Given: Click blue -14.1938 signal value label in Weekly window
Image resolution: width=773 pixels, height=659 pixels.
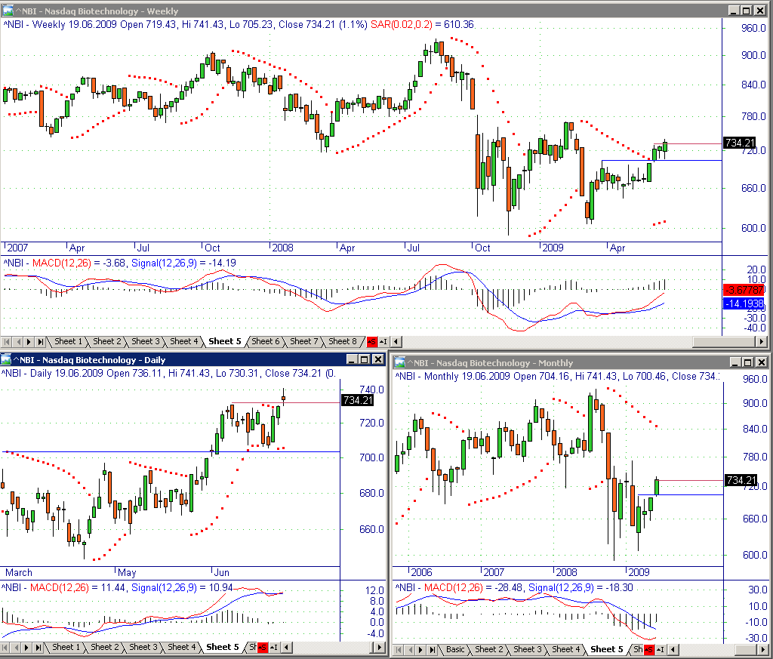Looking at the screenshot, I should point(744,303).
